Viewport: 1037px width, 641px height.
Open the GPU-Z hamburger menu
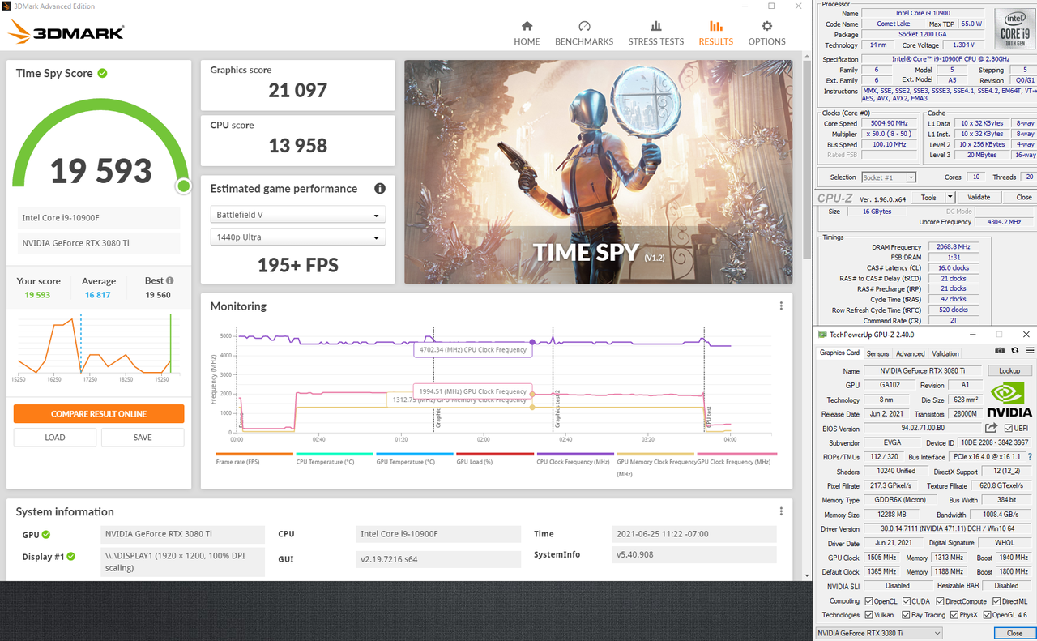tap(1030, 351)
